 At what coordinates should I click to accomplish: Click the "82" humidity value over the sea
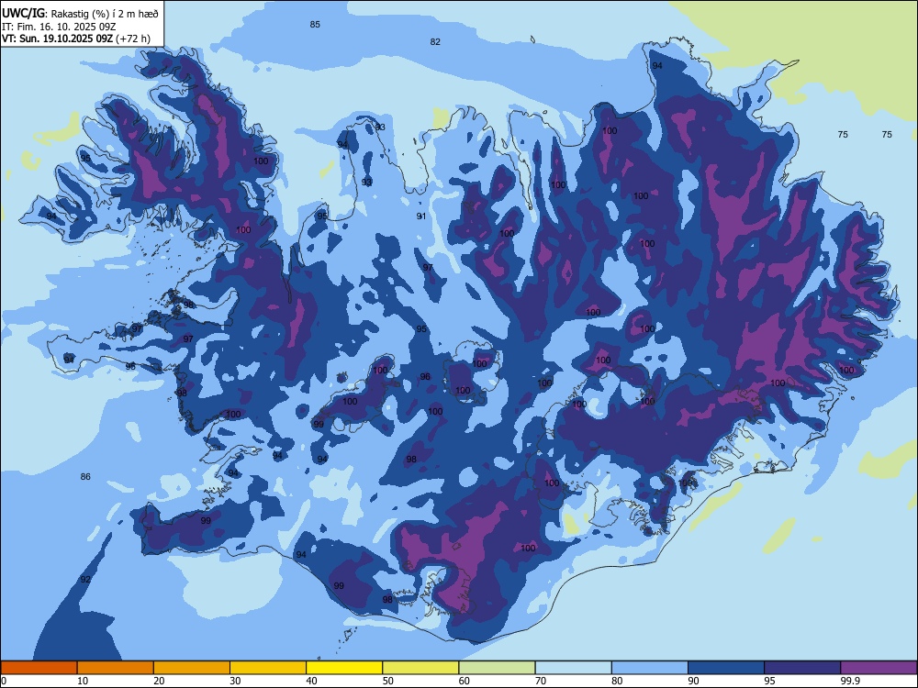(435, 41)
